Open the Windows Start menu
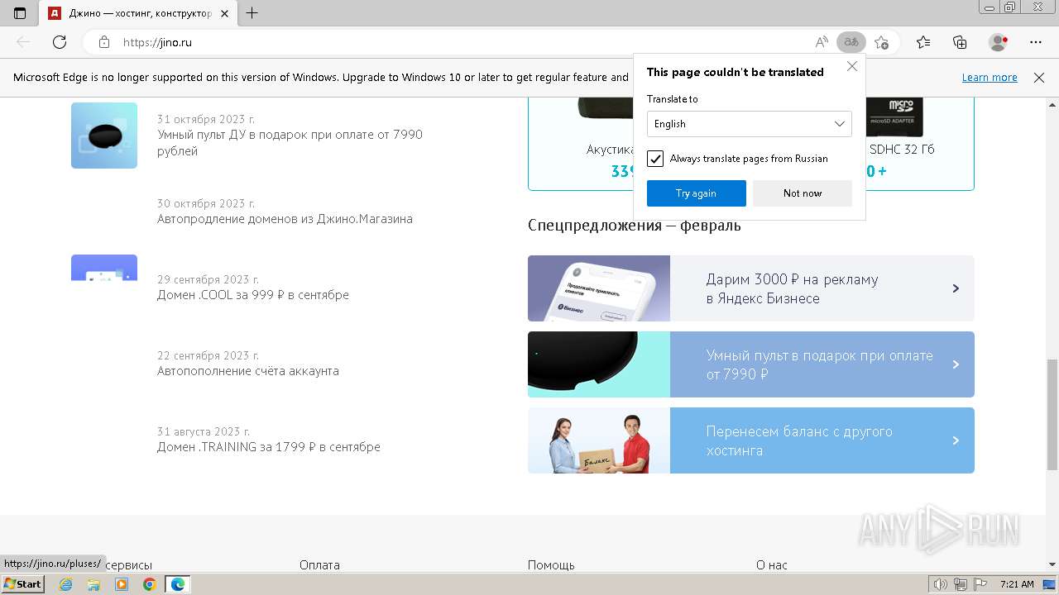Image resolution: width=1059 pixels, height=595 pixels. click(22, 584)
